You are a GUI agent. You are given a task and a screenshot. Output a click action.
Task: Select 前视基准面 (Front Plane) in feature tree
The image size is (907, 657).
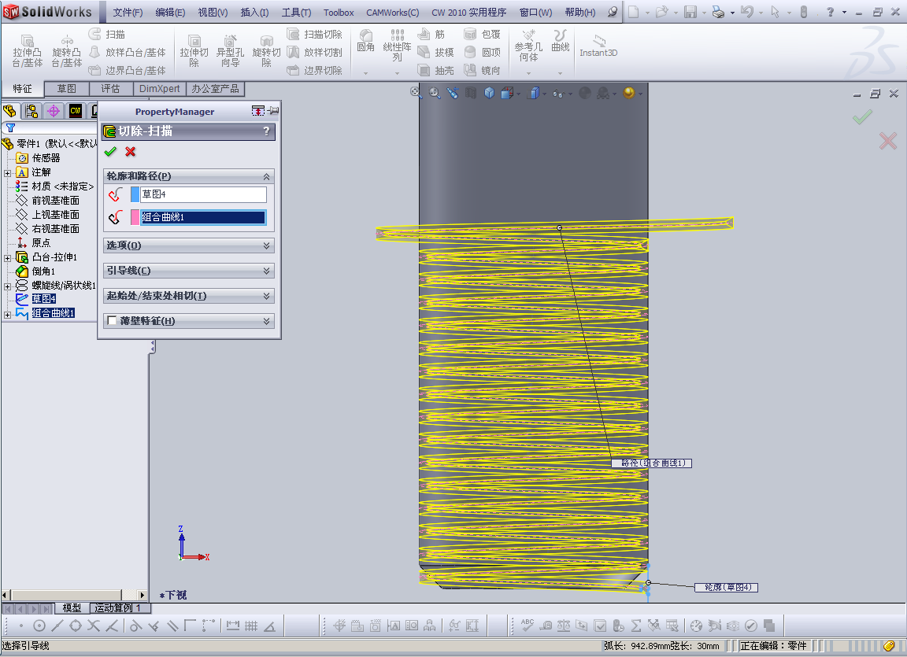pos(56,201)
